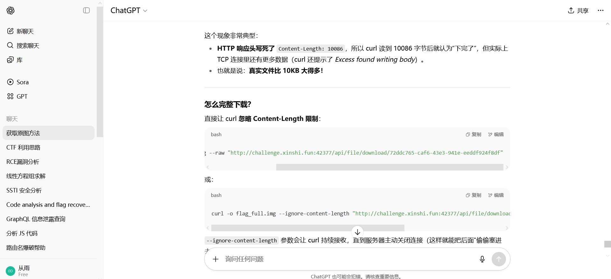
Task: Open the GPT explorer in sidebar
Action: pos(22,96)
